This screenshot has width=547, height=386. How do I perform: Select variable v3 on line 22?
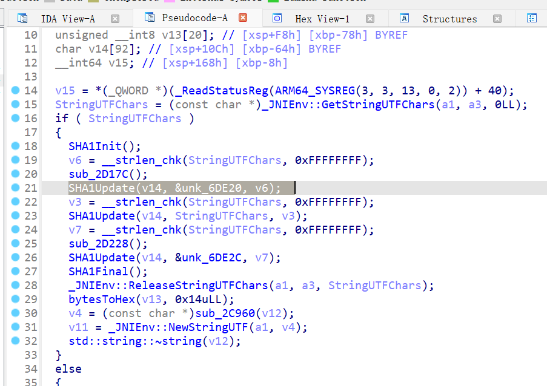[x=75, y=202]
